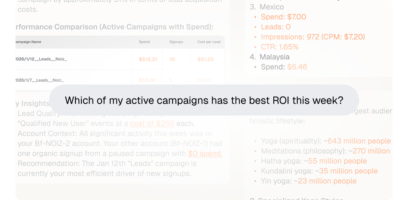
Task: Click the Campaign Name column header
Action: pyautogui.click(x=29, y=42)
